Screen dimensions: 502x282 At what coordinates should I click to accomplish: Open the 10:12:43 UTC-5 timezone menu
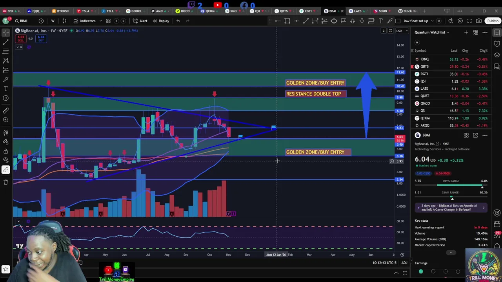pos(384,263)
